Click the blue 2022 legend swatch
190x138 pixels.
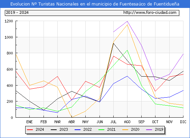click(77, 130)
